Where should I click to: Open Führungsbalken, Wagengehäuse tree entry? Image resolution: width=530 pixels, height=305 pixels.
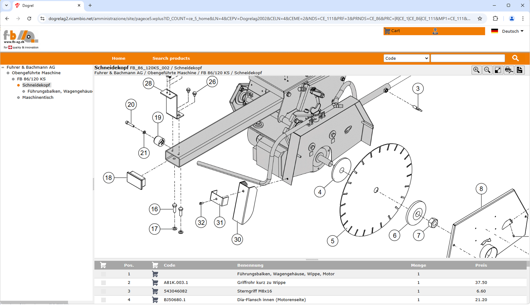coord(60,91)
